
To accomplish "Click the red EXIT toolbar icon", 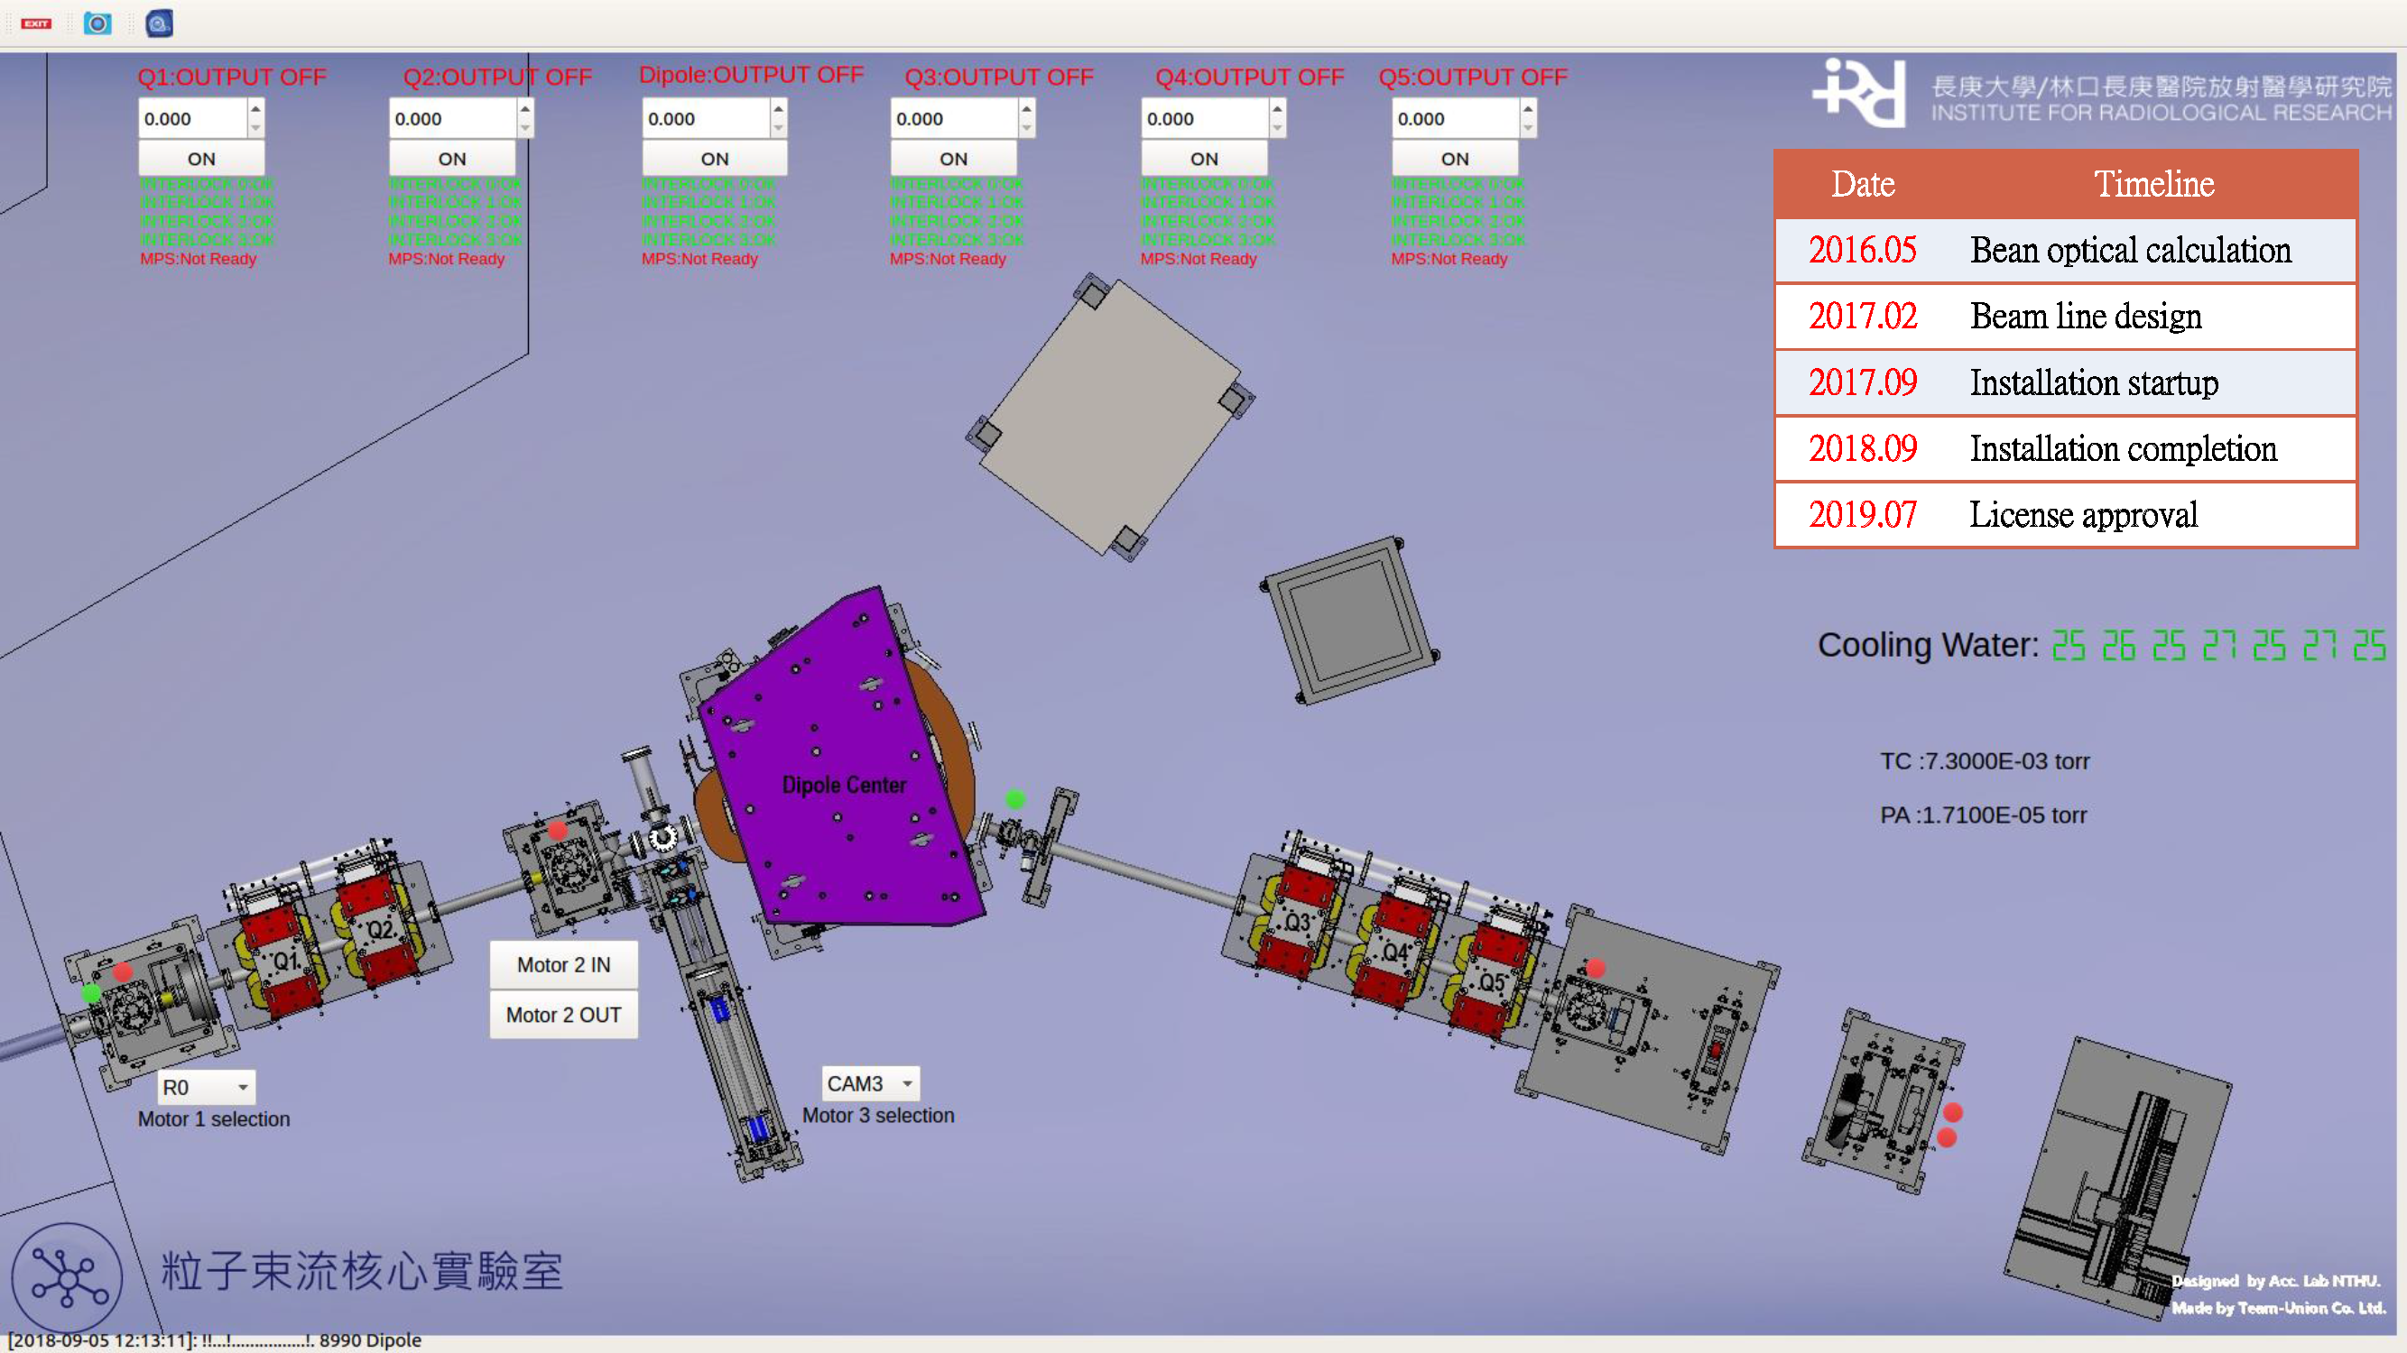I will (x=36, y=23).
